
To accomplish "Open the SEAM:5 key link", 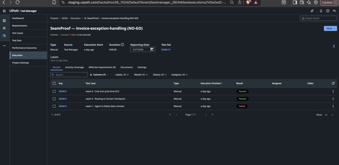I will click(x=63, y=92).
